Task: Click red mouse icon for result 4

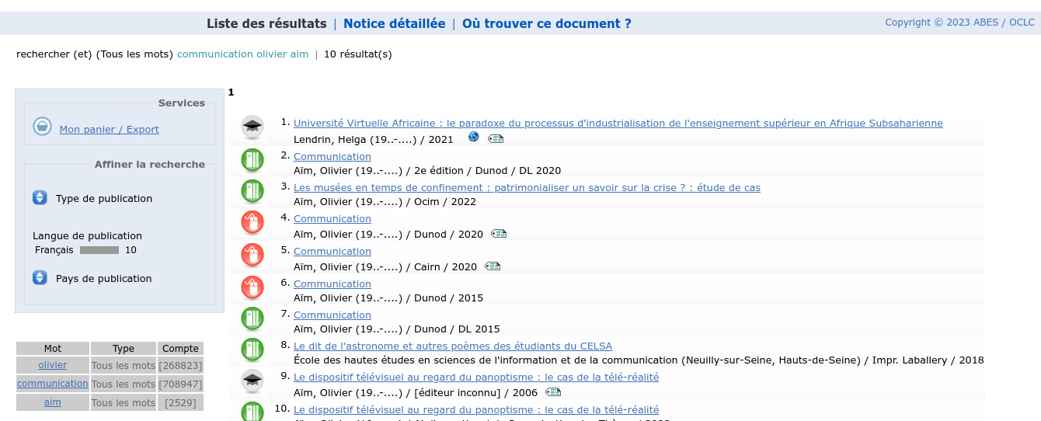Action: [x=252, y=223]
